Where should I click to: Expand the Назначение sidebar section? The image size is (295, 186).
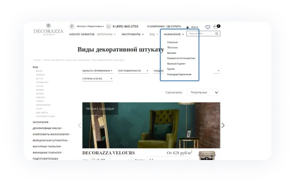tap(42, 122)
